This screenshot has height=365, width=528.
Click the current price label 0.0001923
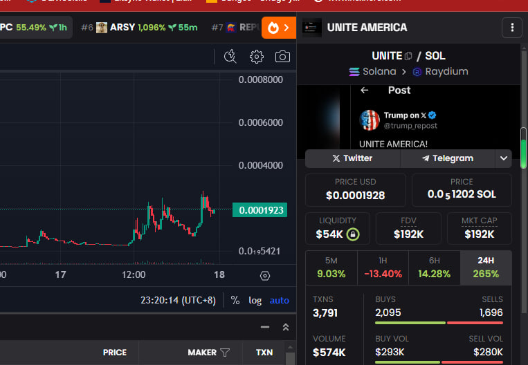(x=260, y=210)
